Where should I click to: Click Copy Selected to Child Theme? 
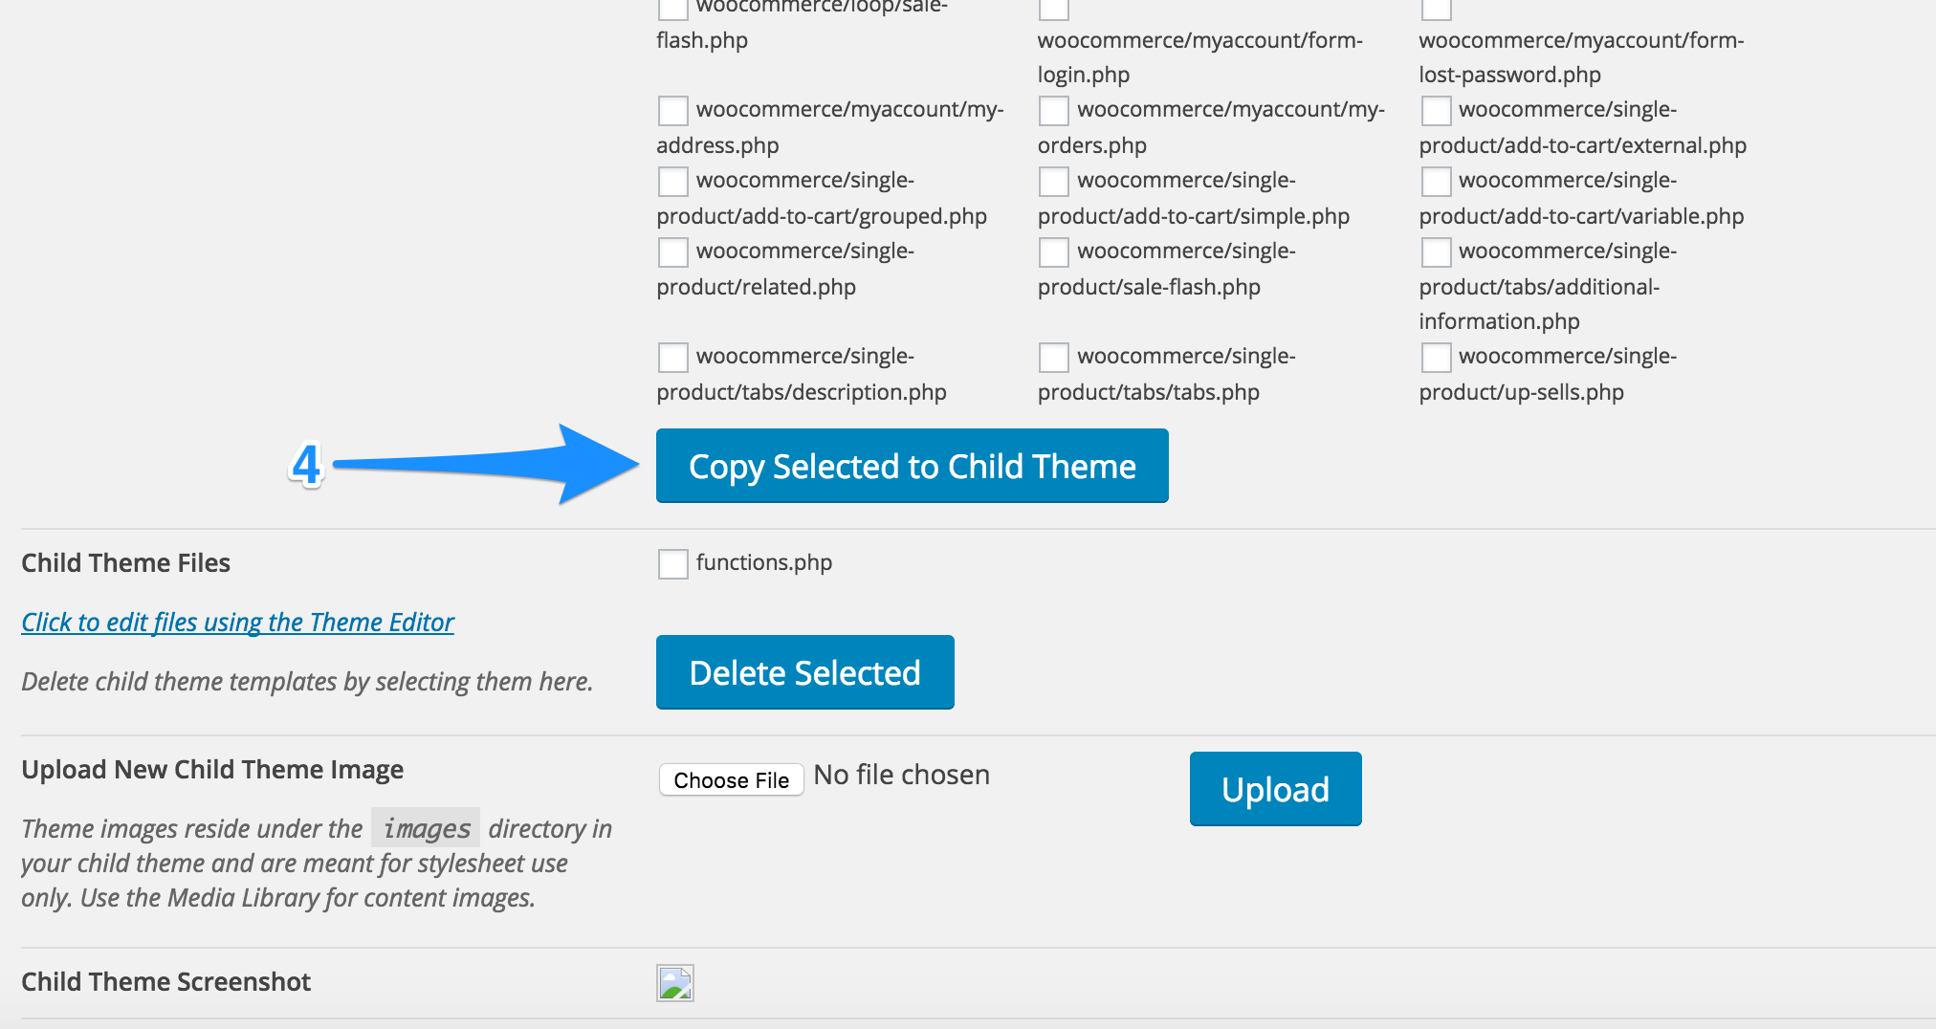coord(912,466)
